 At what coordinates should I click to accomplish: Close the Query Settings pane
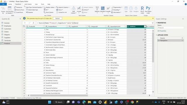(x=183, y=19)
